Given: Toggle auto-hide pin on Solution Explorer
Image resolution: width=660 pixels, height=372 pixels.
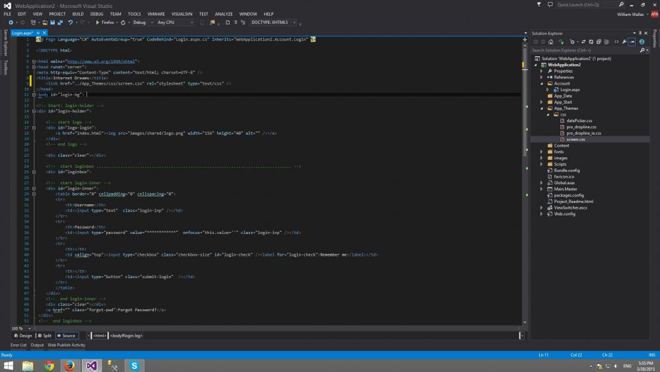Looking at the screenshot, I should (x=640, y=33).
